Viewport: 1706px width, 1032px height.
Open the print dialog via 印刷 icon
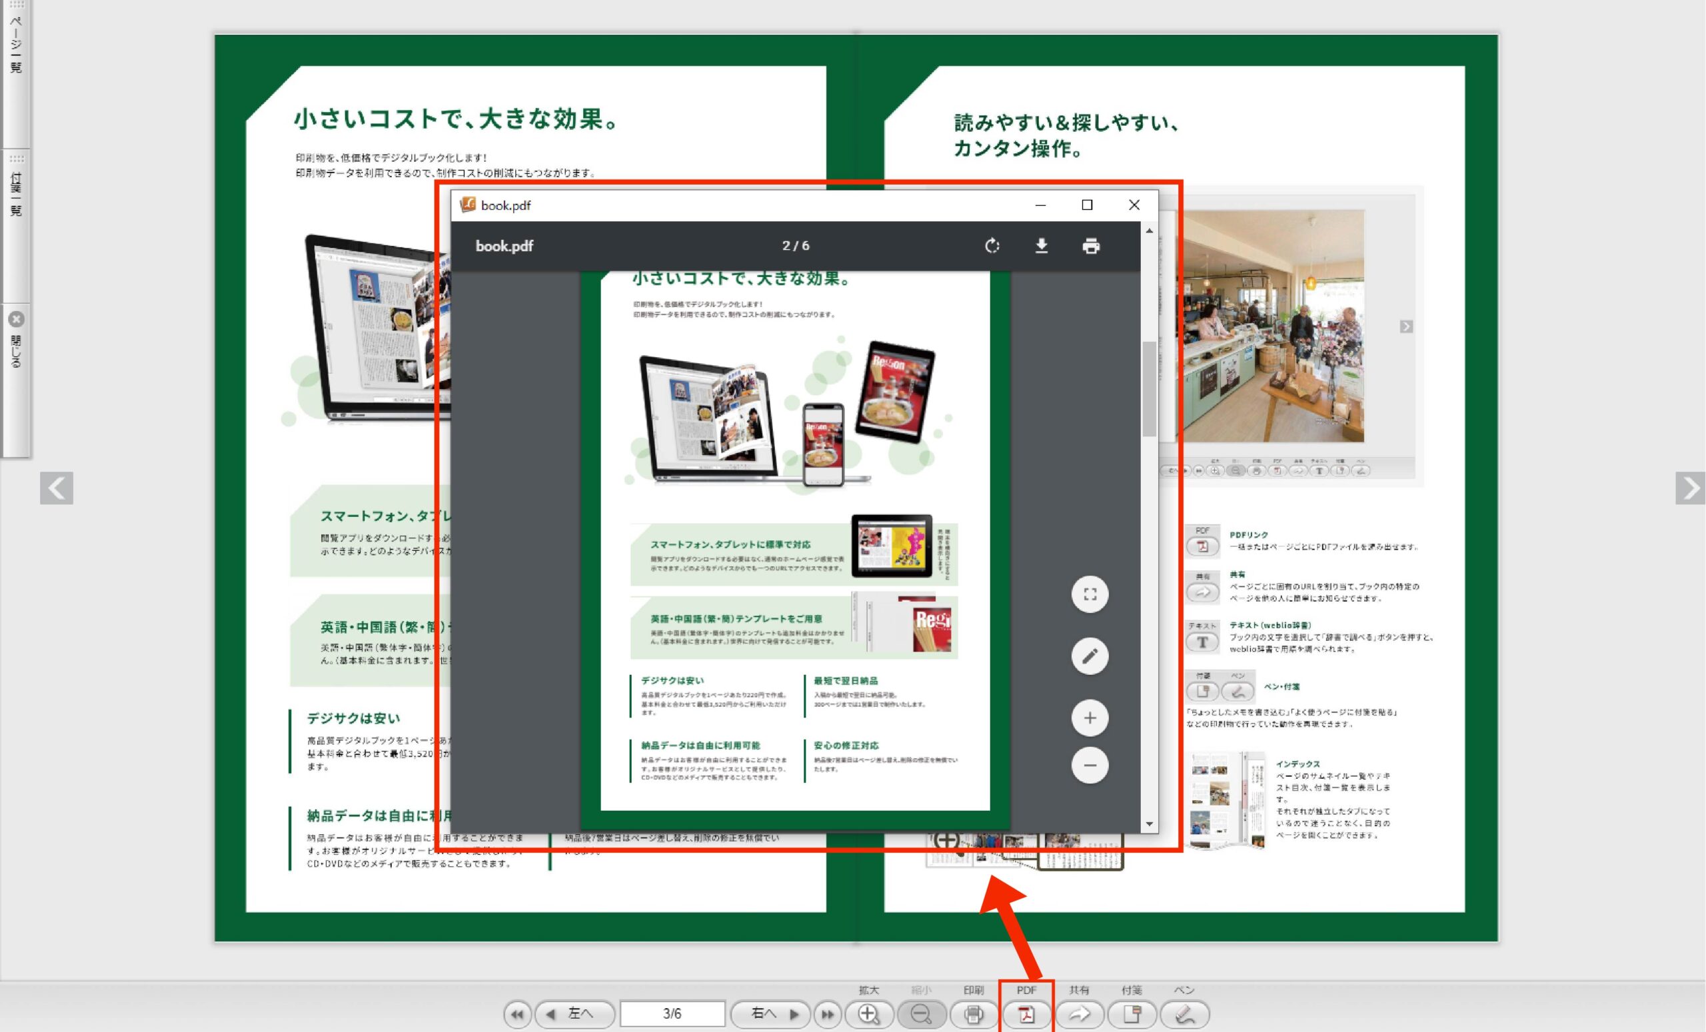974,1015
